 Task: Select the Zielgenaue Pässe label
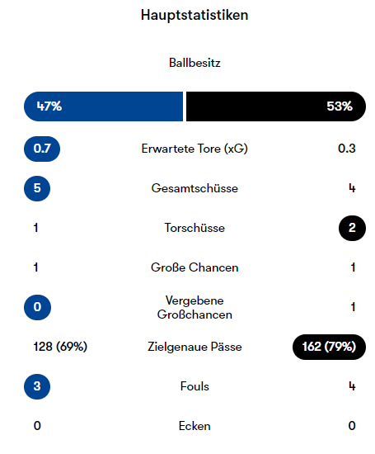point(195,347)
